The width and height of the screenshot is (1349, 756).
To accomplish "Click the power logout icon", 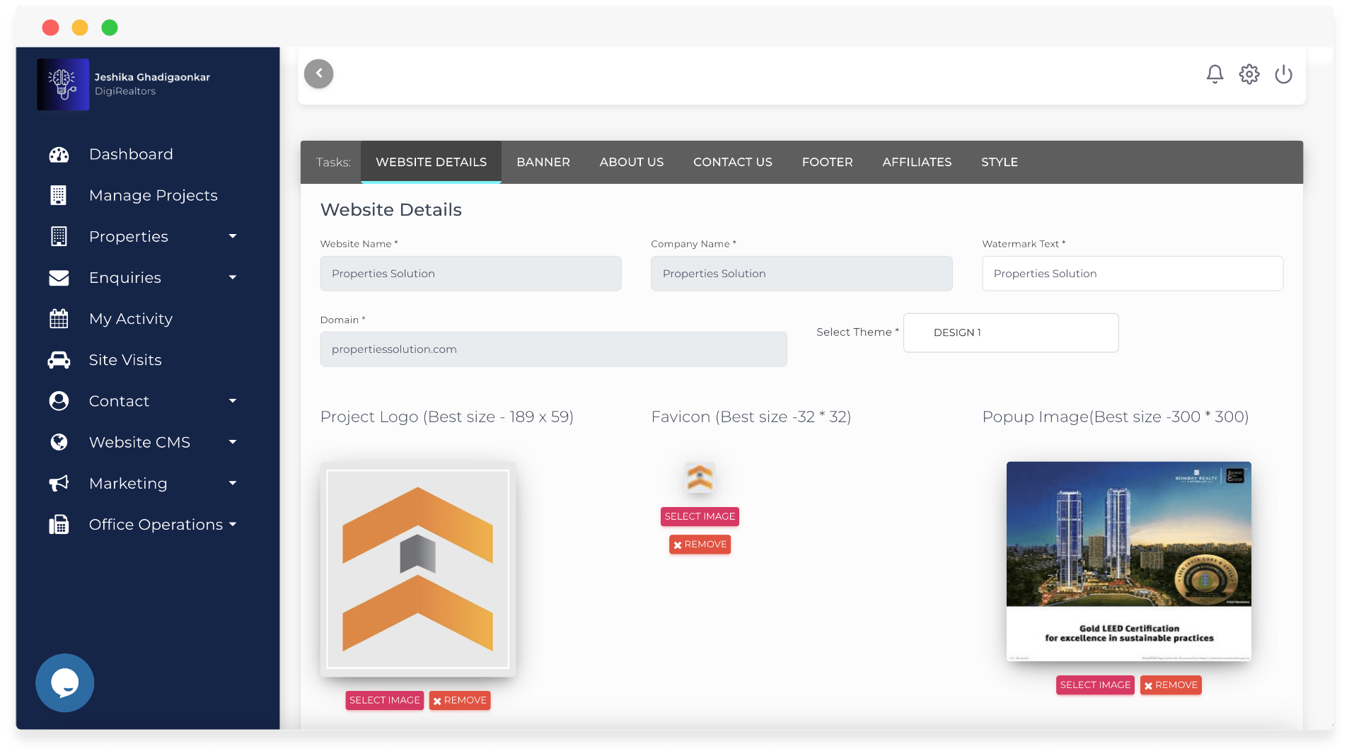I will [1283, 74].
